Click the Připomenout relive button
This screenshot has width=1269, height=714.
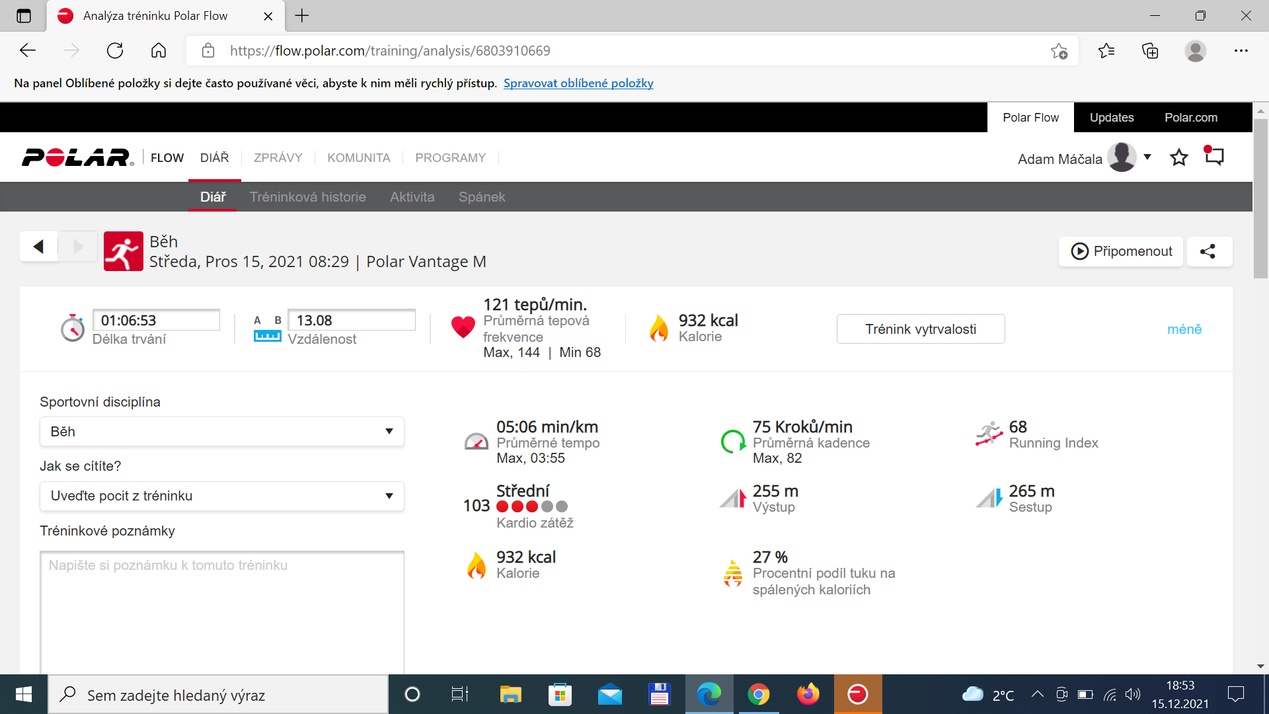point(1121,251)
